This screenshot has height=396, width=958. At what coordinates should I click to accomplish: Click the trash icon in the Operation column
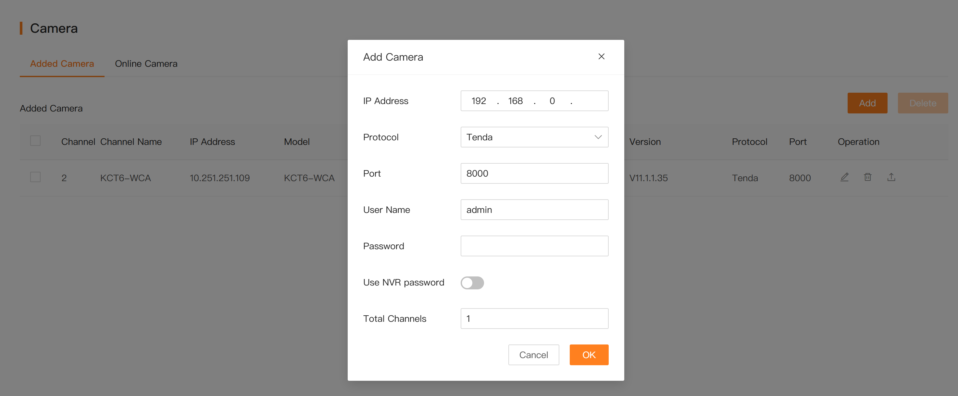(868, 177)
